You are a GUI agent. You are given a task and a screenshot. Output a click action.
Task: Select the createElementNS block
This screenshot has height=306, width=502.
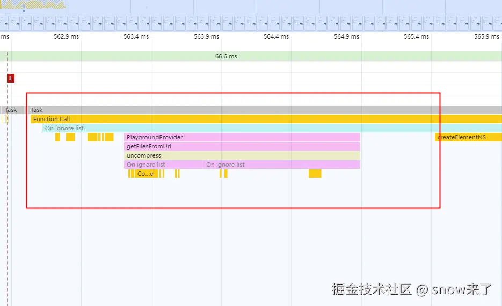click(468, 137)
